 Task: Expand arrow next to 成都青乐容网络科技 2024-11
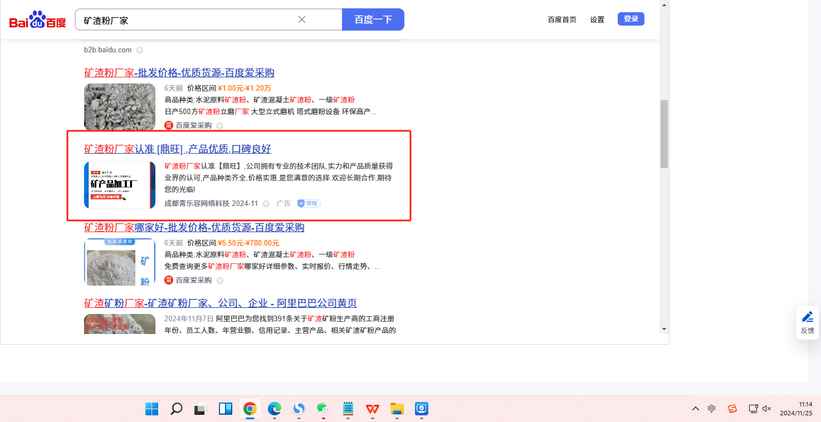coord(266,204)
